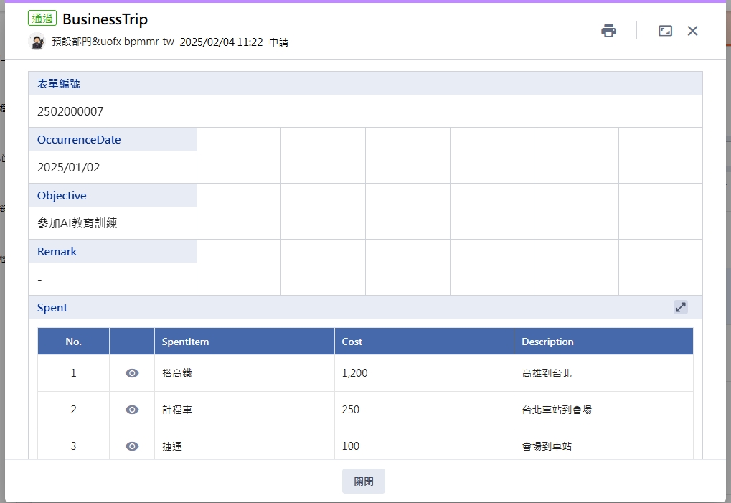View details of row 2 計程車
Image resolution: width=731 pixels, height=503 pixels.
[x=132, y=410]
